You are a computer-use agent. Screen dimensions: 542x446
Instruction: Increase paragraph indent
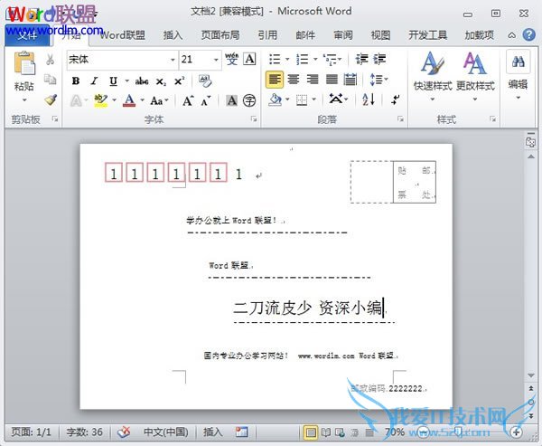pos(379,59)
